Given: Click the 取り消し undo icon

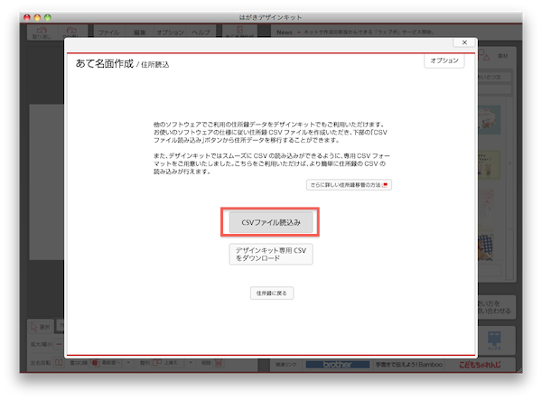Looking at the screenshot, I should point(42,32).
